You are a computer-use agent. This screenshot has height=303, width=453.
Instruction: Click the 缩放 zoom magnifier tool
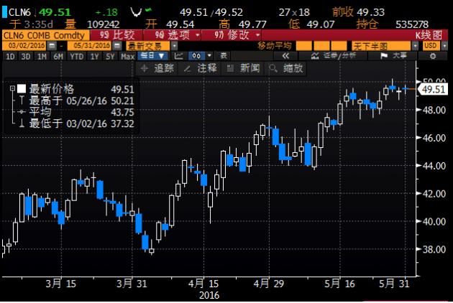pyautogui.click(x=286, y=68)
